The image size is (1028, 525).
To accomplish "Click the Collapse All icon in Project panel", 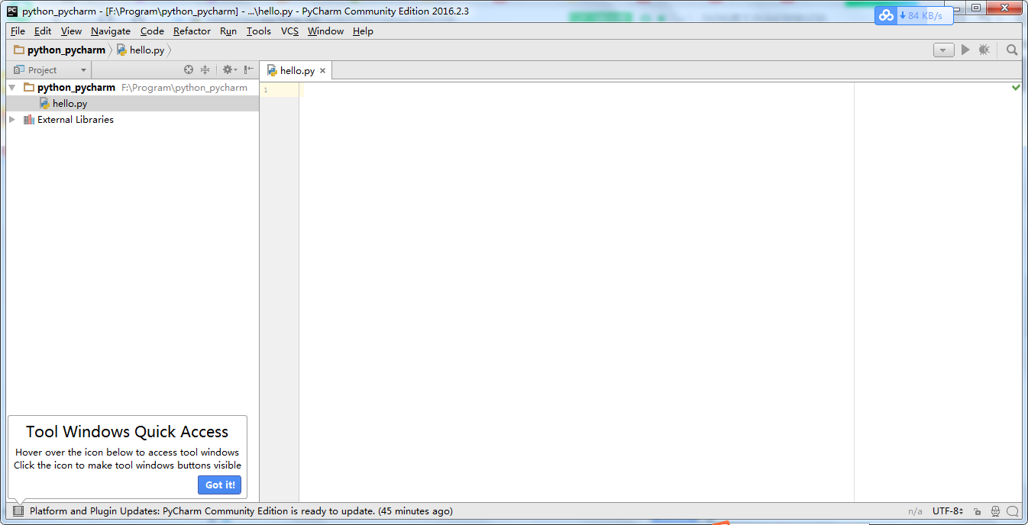I will (x=205, y=69).
